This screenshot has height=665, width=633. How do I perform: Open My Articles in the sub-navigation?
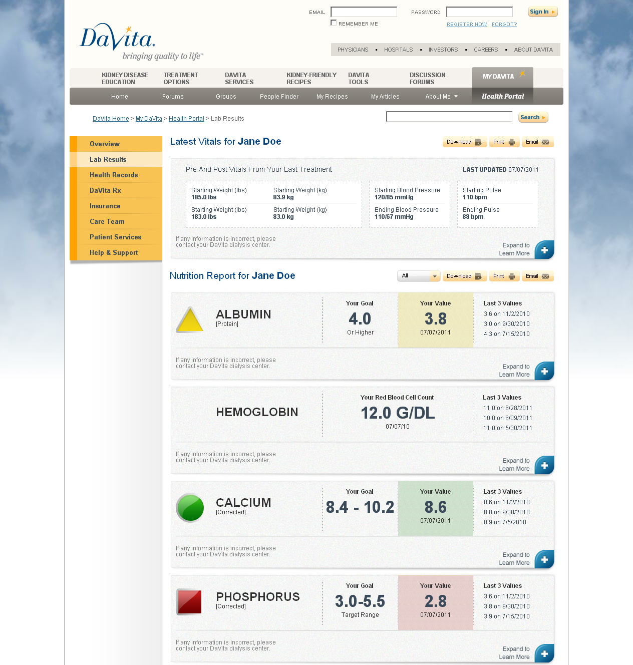[x=385, y=97]
